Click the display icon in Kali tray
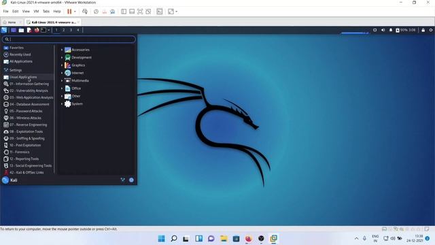Screen dimensions: 435x245 (375, 30)
